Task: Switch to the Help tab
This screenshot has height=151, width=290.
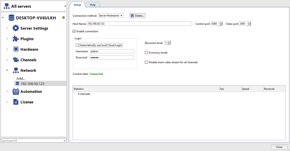Action: tap(93, 5)
